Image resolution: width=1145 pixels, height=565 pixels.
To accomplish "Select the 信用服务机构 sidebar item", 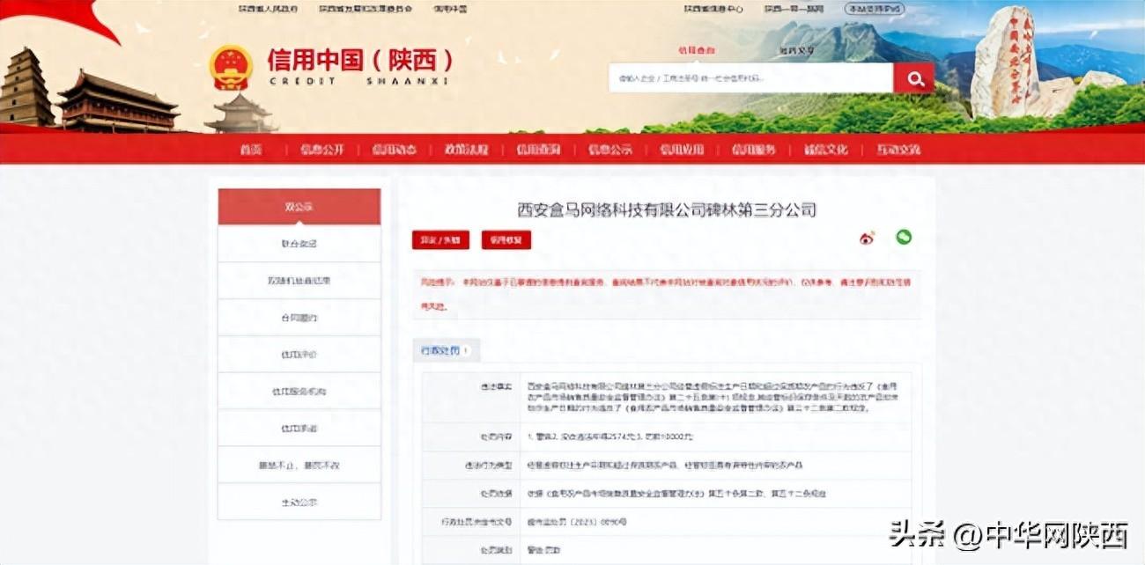I will coord(299,391).
